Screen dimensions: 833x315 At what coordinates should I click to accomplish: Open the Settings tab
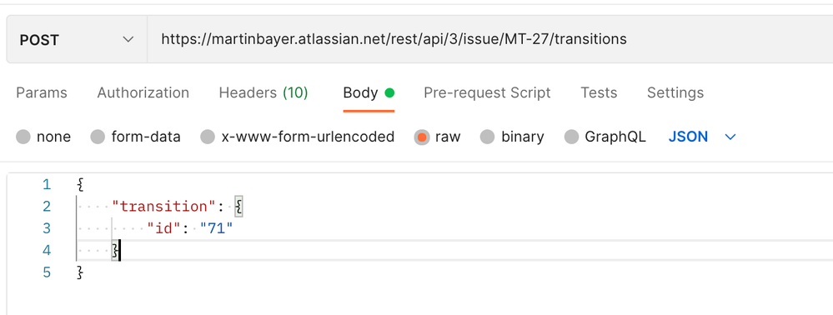pyautogui.click(x=675, y=93)
